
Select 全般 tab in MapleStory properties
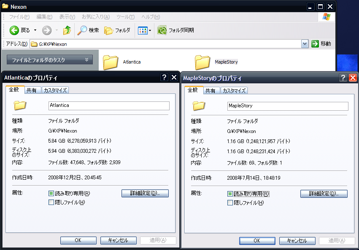(x=193, y=90)
